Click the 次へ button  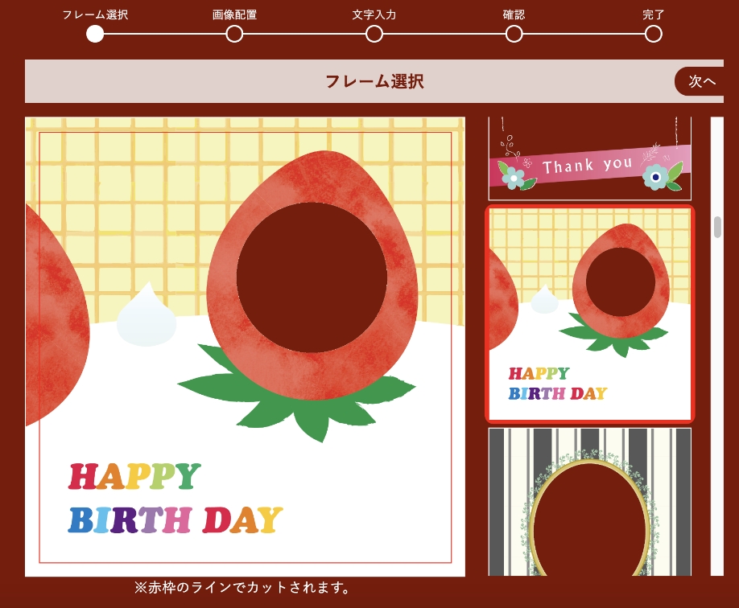(700, 81)
